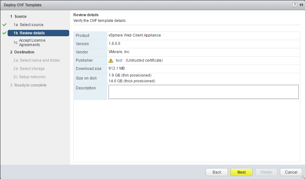Click the double-arrow expand icon in title bar
The width and height of the screenshot is (305, 179).
click(302, 5)
